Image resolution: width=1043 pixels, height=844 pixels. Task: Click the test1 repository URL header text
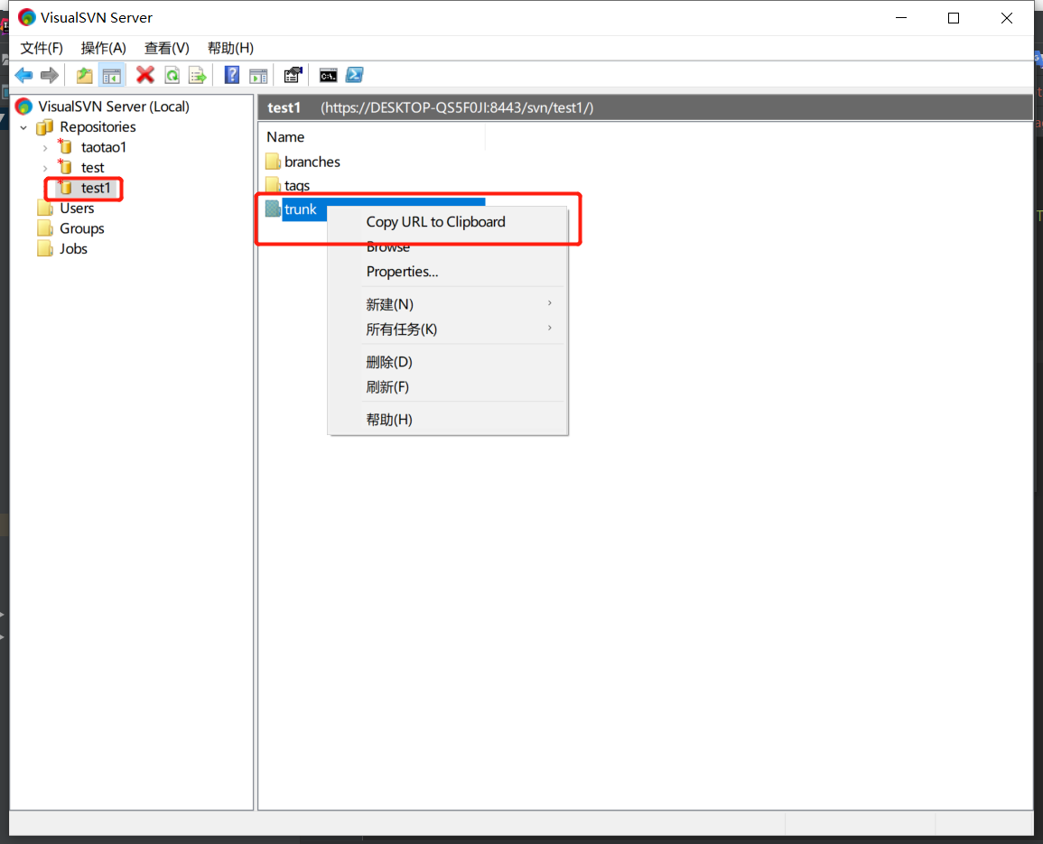457,107
